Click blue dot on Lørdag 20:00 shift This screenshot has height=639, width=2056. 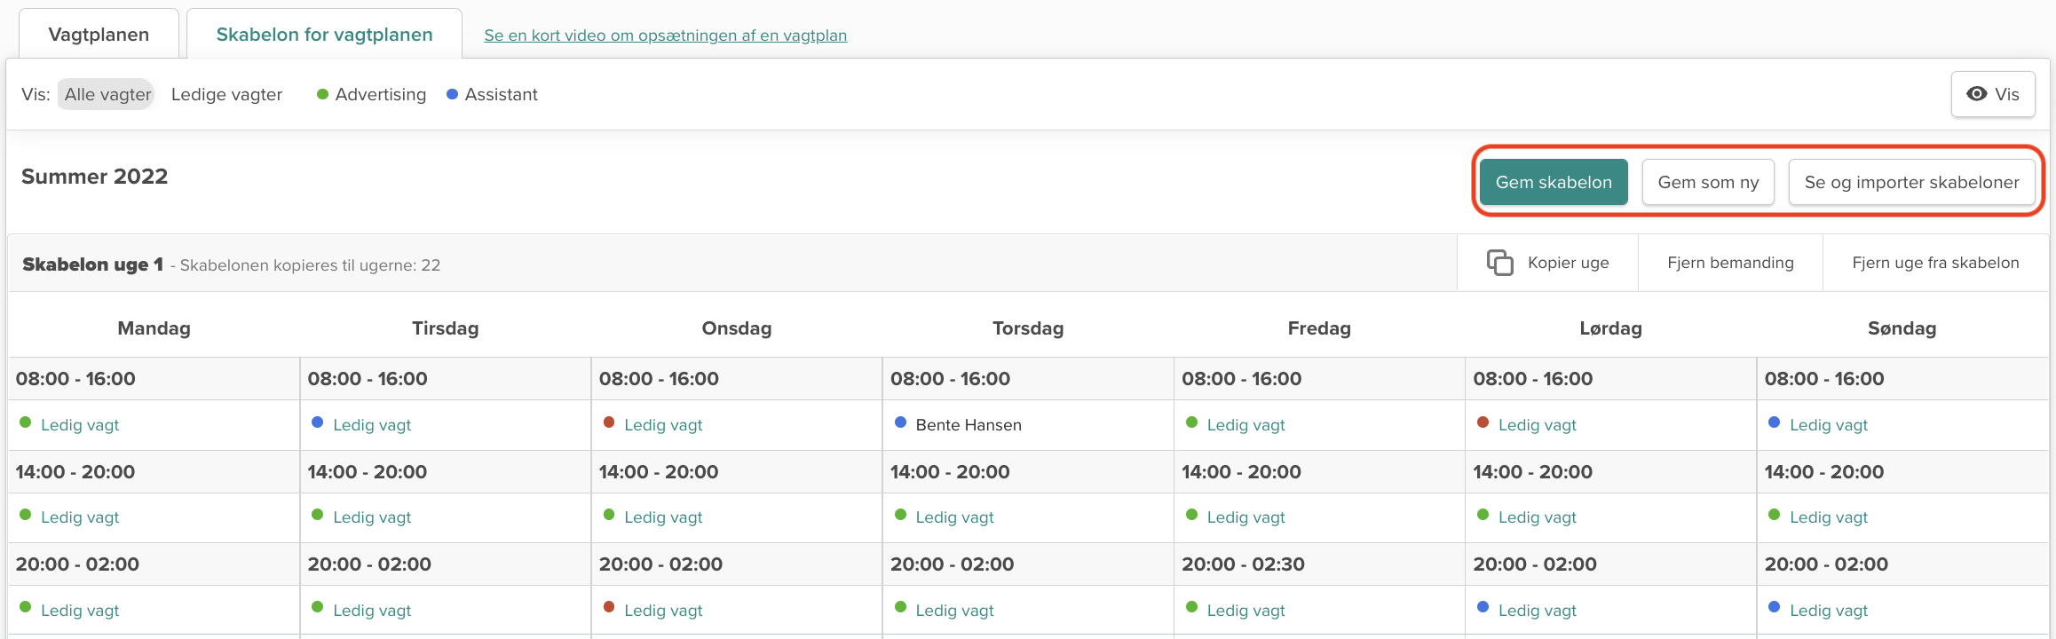point(1483,607)
